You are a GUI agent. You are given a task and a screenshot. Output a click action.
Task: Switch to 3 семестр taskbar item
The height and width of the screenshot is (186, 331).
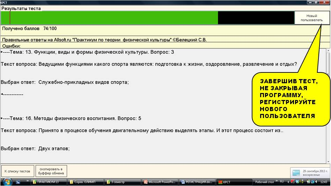[x=123, y=182]
